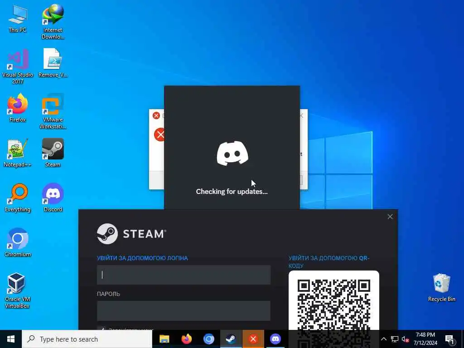This screenshot has width=464, height=348.
Task: Launch Oracle VM VirtualBox shortcut
Action: point(18,291)
